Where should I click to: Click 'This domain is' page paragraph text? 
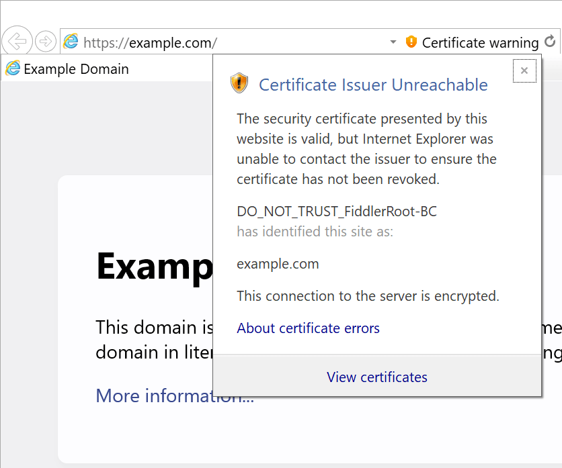(155, 327)
